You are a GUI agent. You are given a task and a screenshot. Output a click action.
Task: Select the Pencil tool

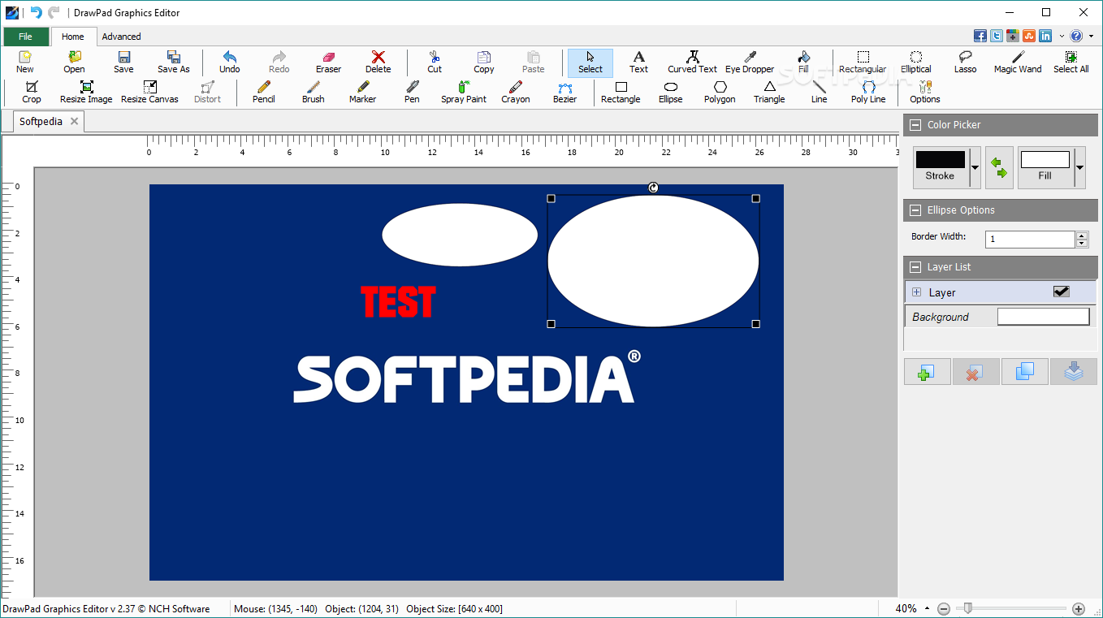click(x=264, y=92)
